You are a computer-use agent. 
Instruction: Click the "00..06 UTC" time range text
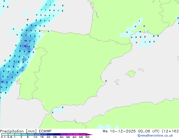[x=149, y=131]
